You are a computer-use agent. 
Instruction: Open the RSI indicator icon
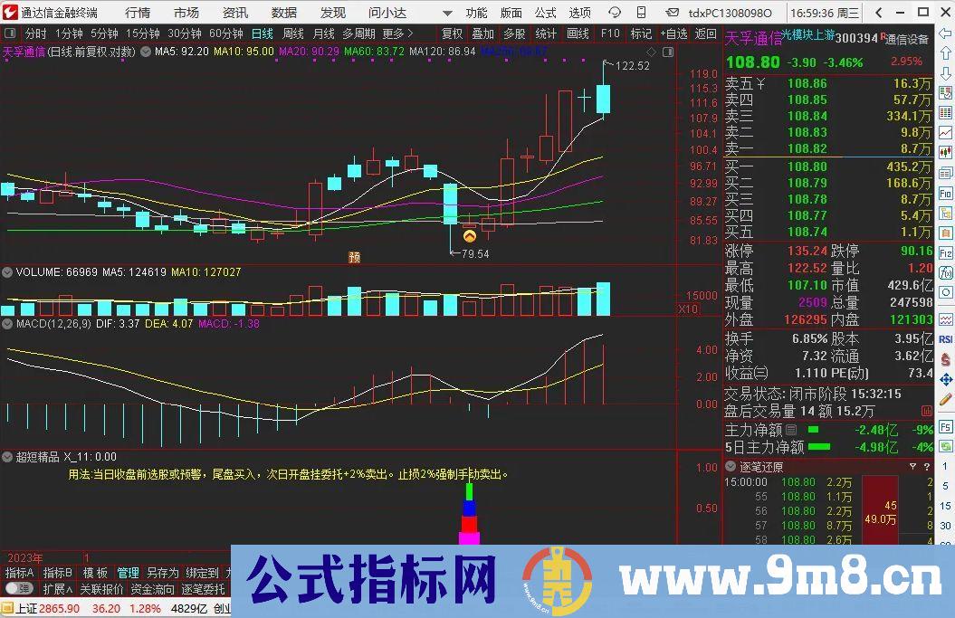pos(946,339)
